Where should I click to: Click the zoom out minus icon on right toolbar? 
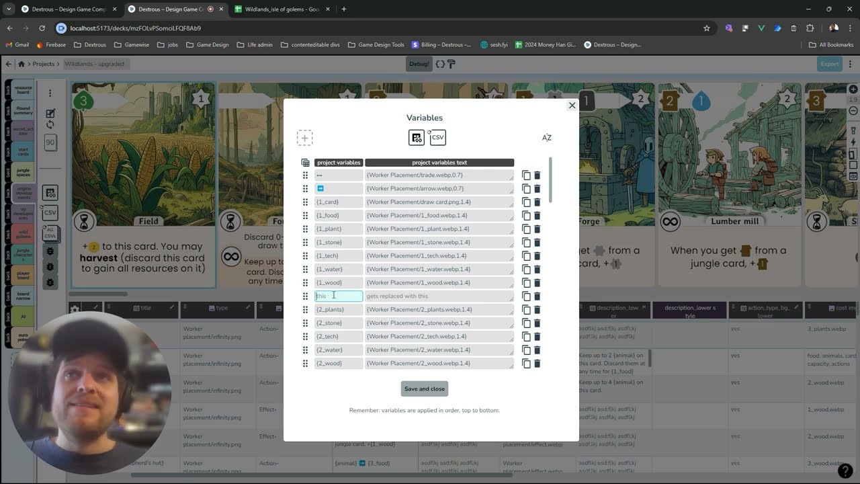click(x=853, y=110)
